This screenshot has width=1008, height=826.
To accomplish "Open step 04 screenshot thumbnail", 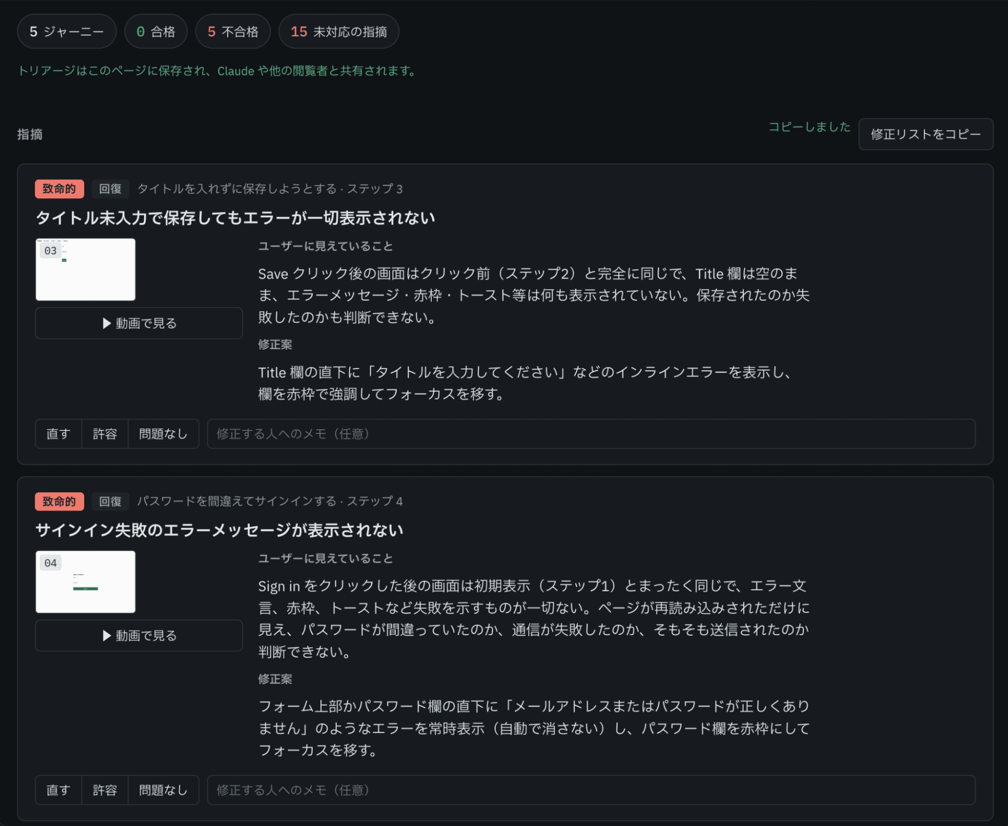I will click(x=86, y=582).
